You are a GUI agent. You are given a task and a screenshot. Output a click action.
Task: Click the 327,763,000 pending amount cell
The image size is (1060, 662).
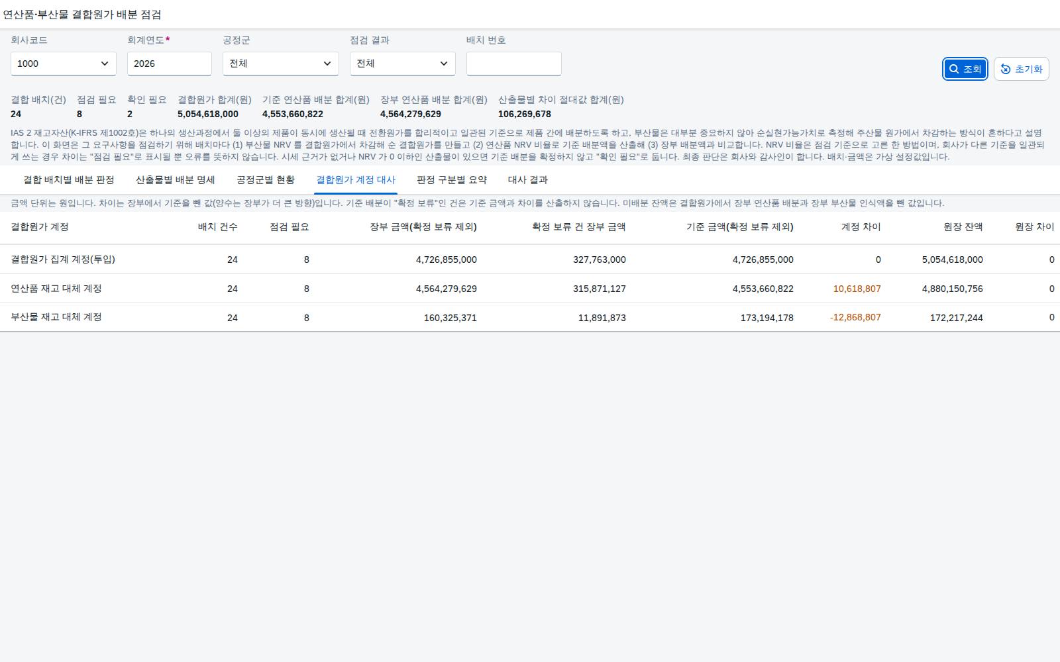tap(600, 260)
